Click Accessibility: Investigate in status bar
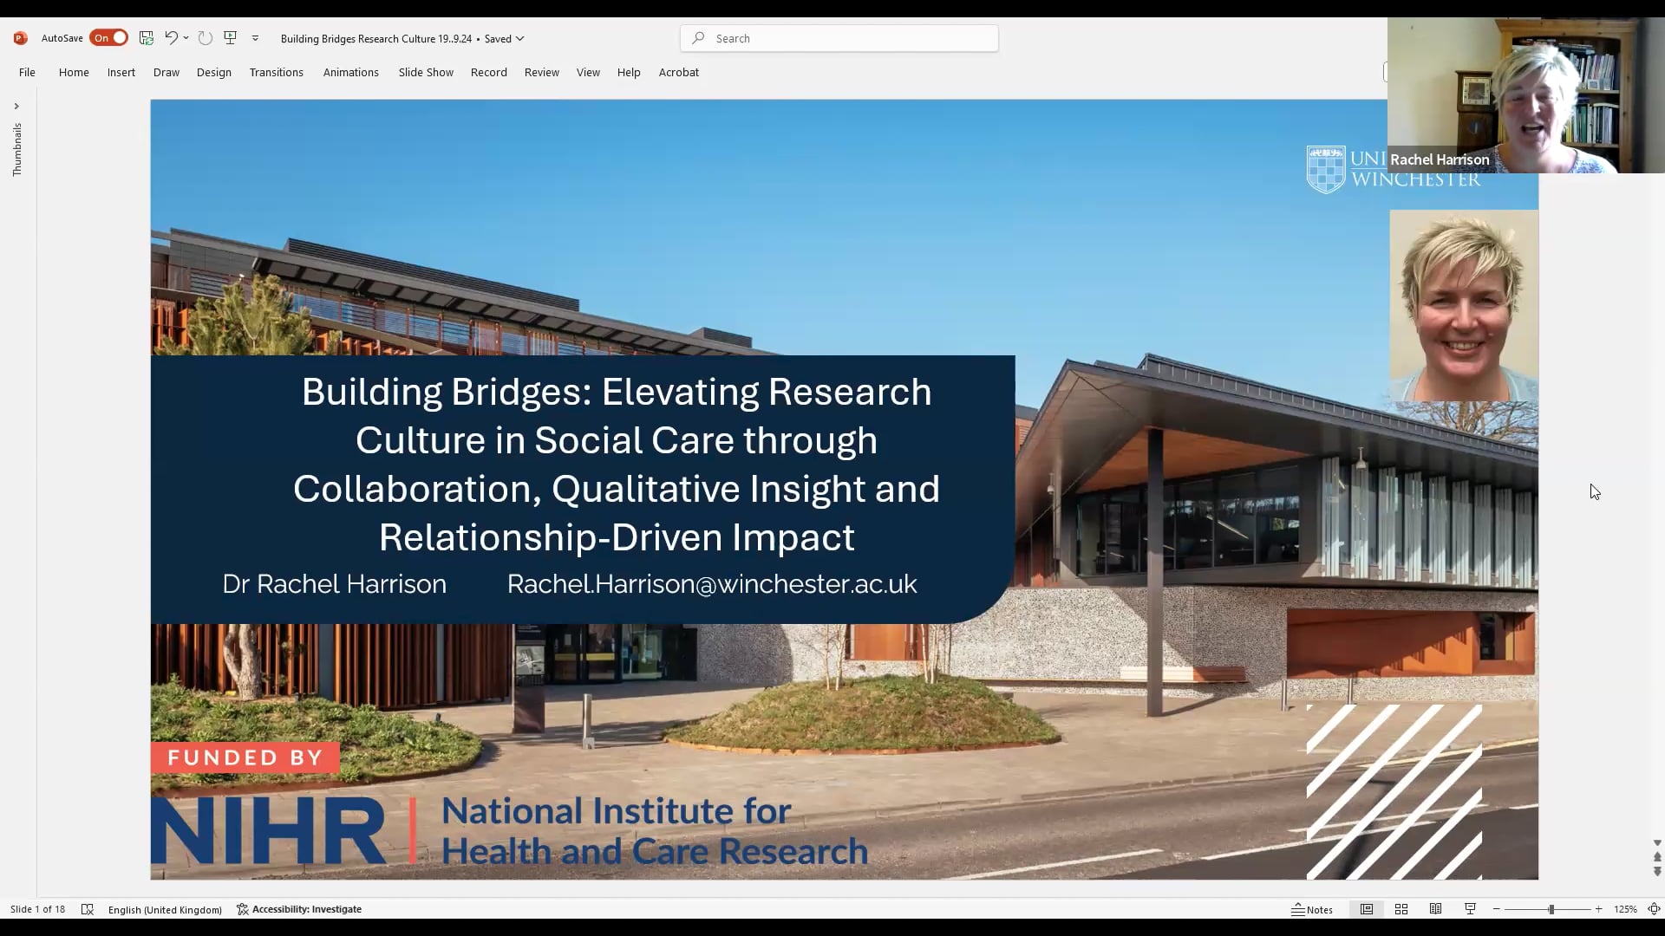 coord(299,909)
